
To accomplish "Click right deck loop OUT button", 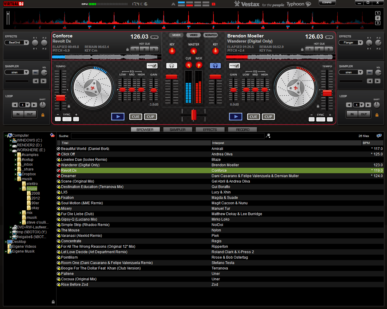I will [x=364, y=114].
